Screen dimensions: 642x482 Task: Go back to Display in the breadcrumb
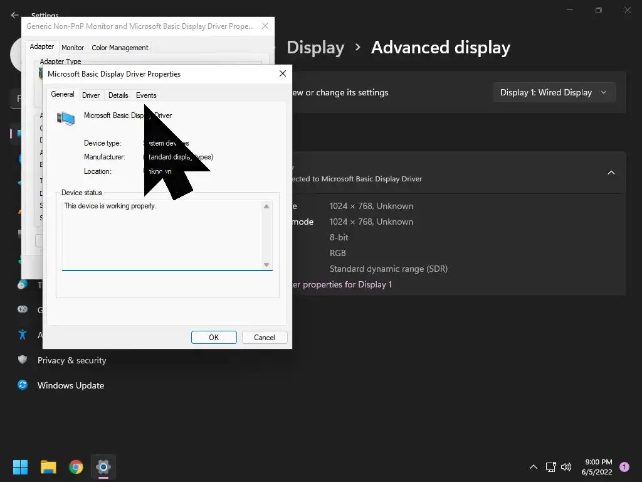pos(315,48)
